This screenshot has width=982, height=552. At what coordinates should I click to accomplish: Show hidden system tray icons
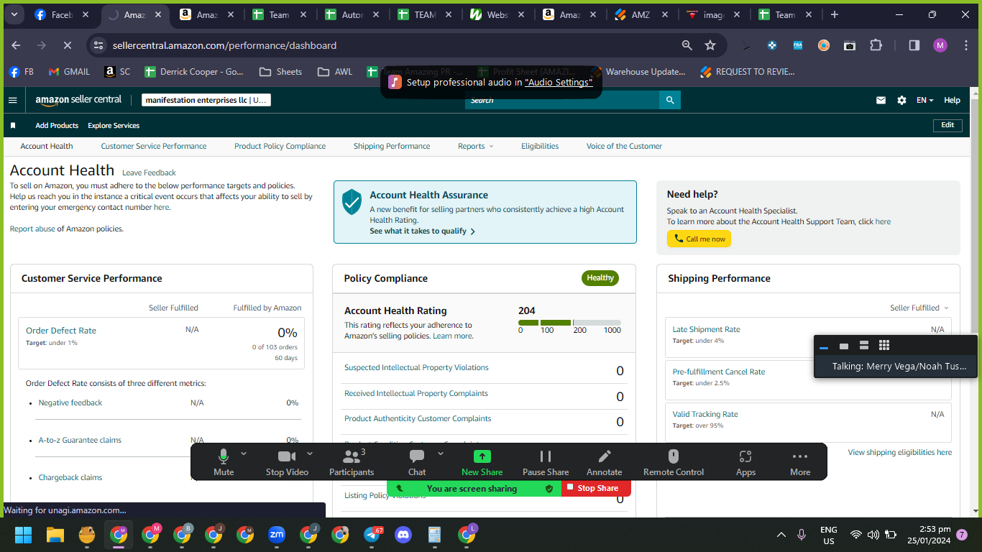coord(781,535)
